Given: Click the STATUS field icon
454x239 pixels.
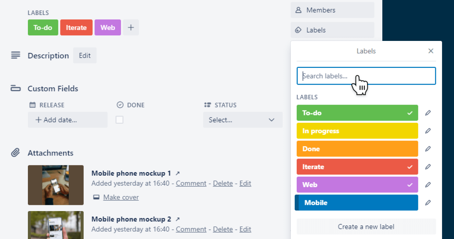Looking at the screenshot, I should coord(207,105).
